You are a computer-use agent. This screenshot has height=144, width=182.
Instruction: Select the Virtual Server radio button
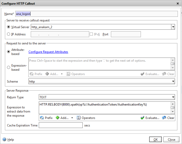pos(9,27)
